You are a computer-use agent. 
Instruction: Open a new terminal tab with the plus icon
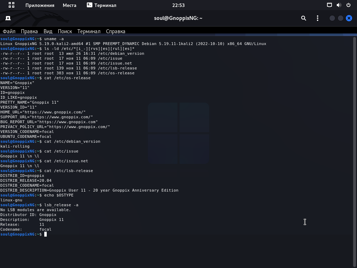pyautogui.click(x=8, y=18)
